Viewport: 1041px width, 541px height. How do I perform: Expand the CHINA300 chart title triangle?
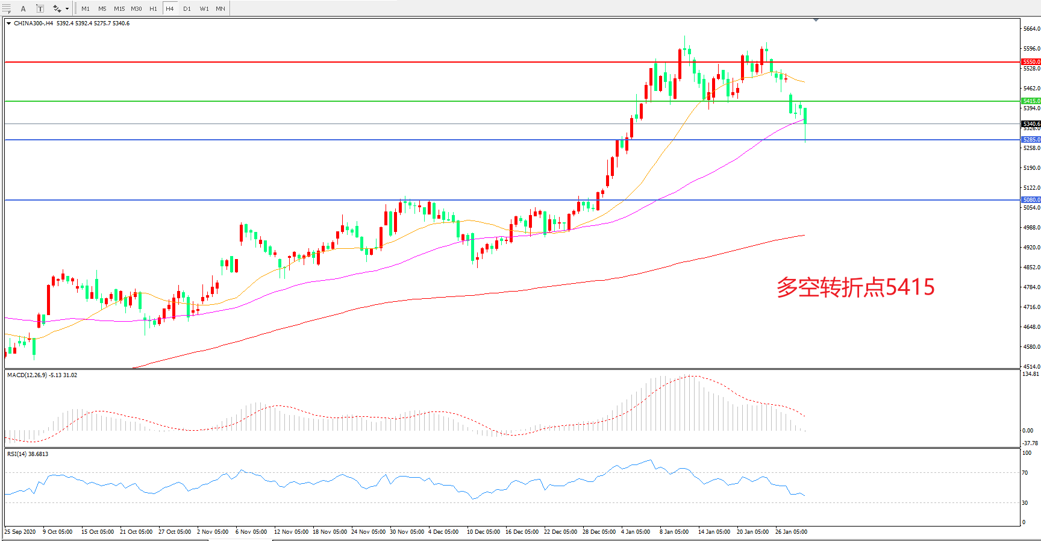8,23
